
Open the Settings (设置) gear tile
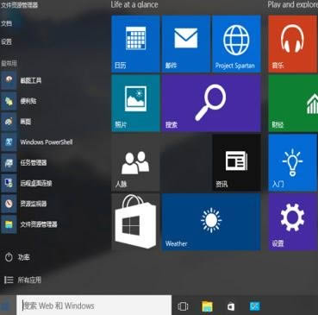coord(293,222)
